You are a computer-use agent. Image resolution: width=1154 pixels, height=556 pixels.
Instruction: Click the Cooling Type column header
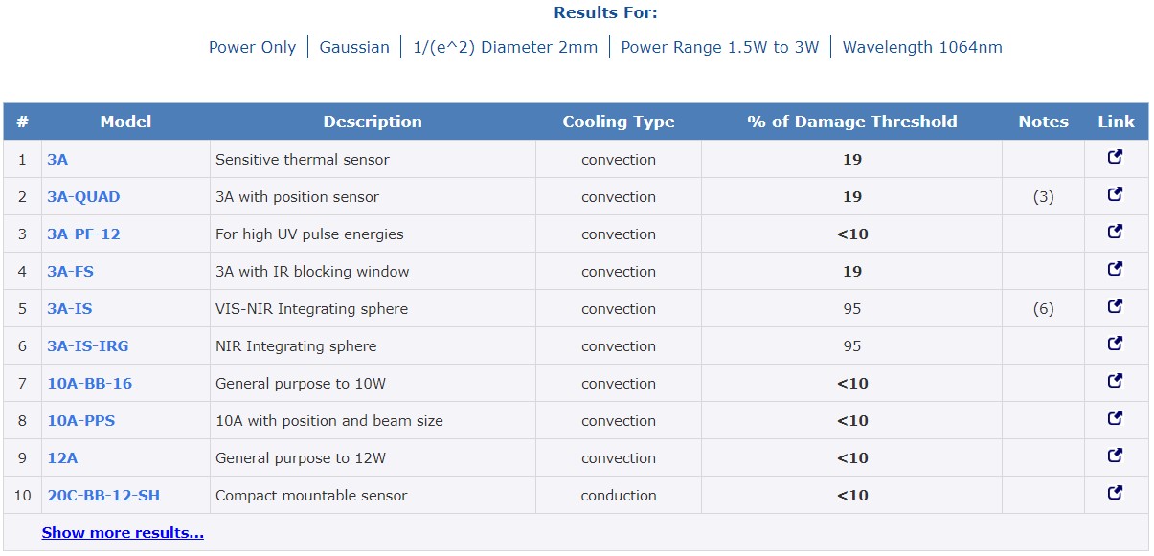[619, 122]
